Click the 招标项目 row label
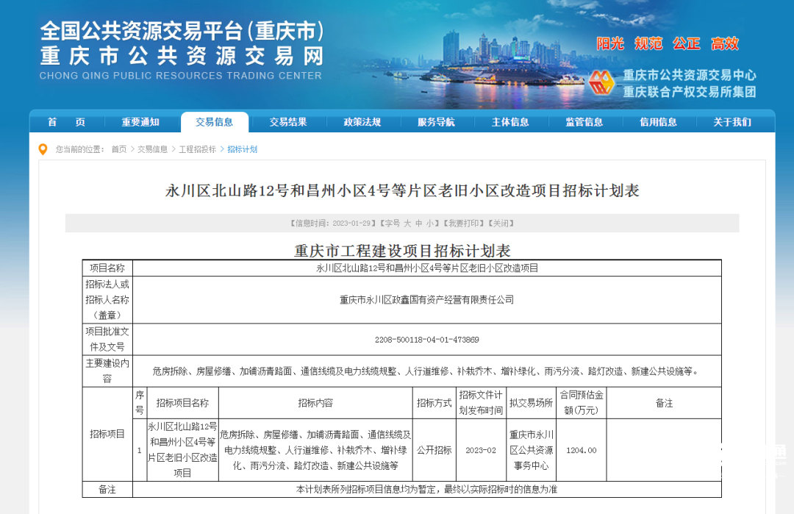 click(x=107, y=434)
